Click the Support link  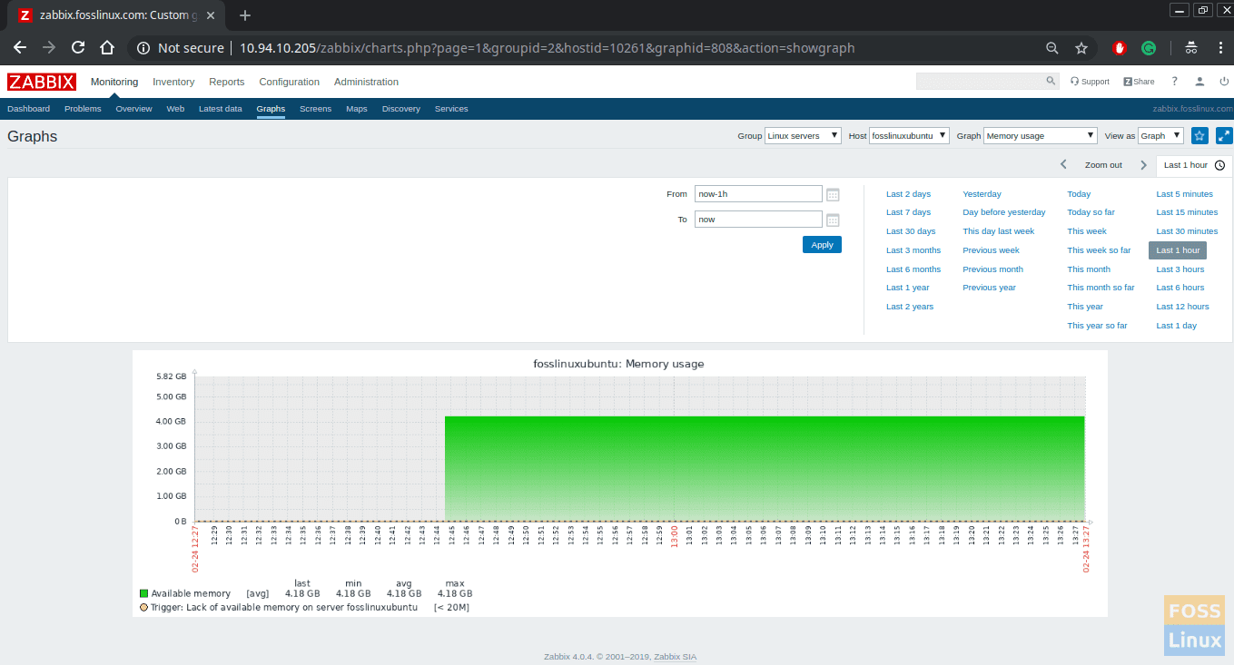[x=1090, y=82]
